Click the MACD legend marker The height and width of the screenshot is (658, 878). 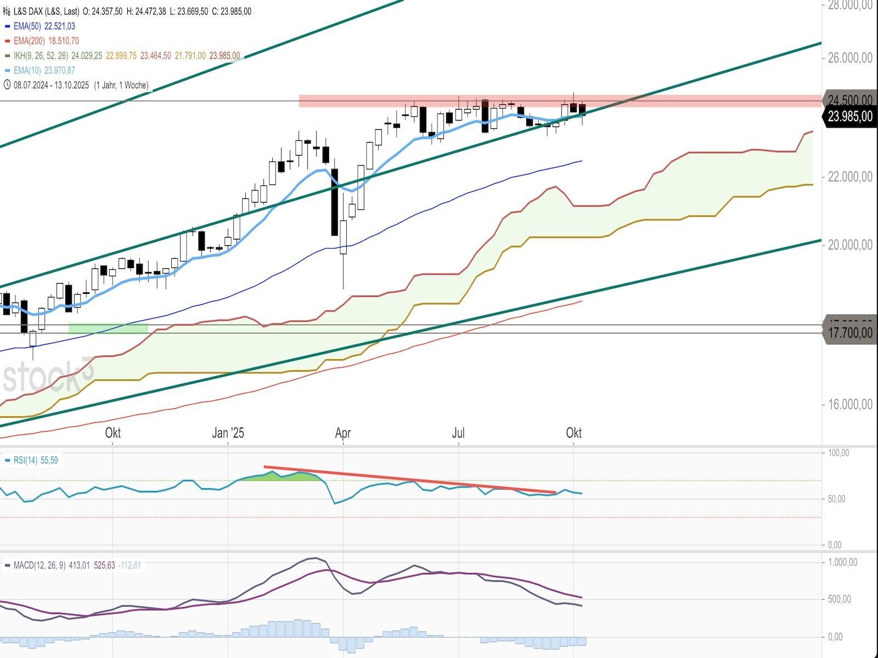click(x=7, y=565)
